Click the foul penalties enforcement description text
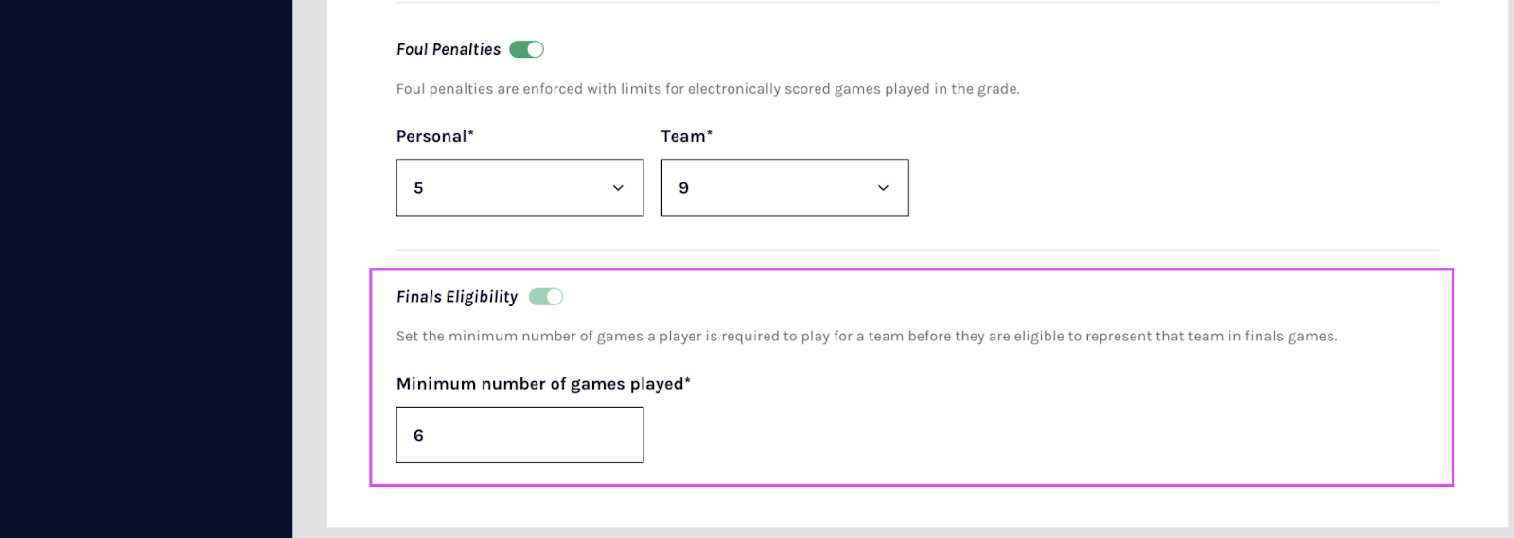 [x=708, y=89]
